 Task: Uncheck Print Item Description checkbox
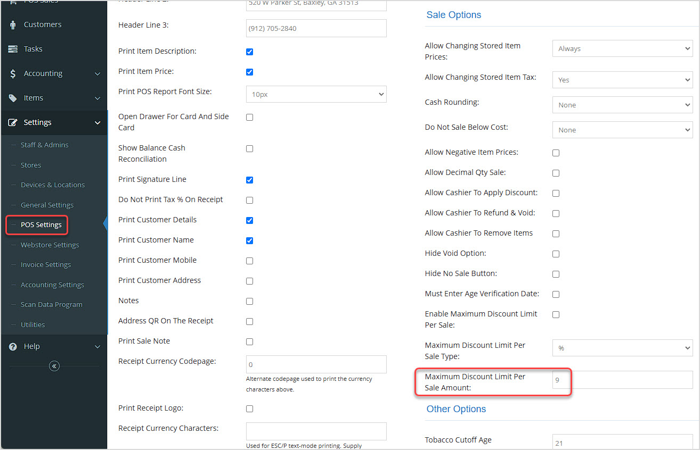click(x=249, y=52)
